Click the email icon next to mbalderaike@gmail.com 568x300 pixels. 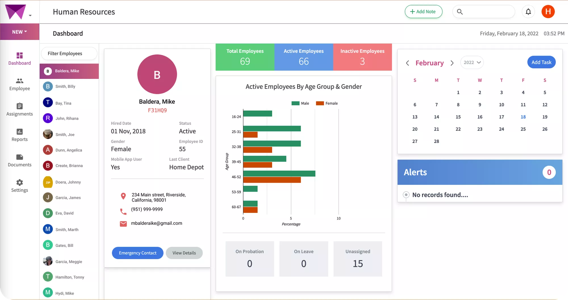click(x=123, y=224)
